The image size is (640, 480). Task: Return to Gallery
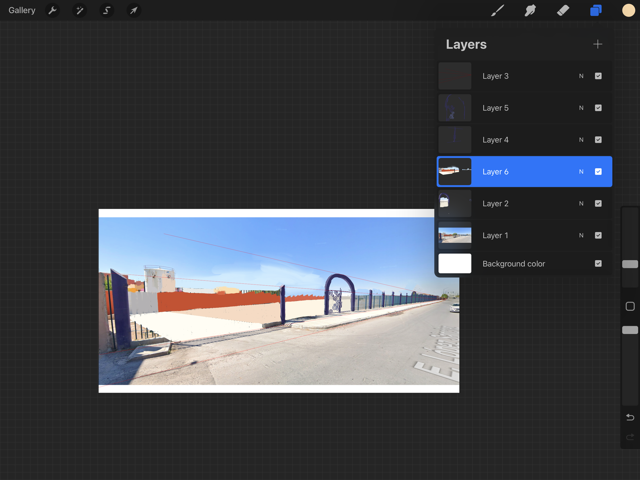coord(22,11)
